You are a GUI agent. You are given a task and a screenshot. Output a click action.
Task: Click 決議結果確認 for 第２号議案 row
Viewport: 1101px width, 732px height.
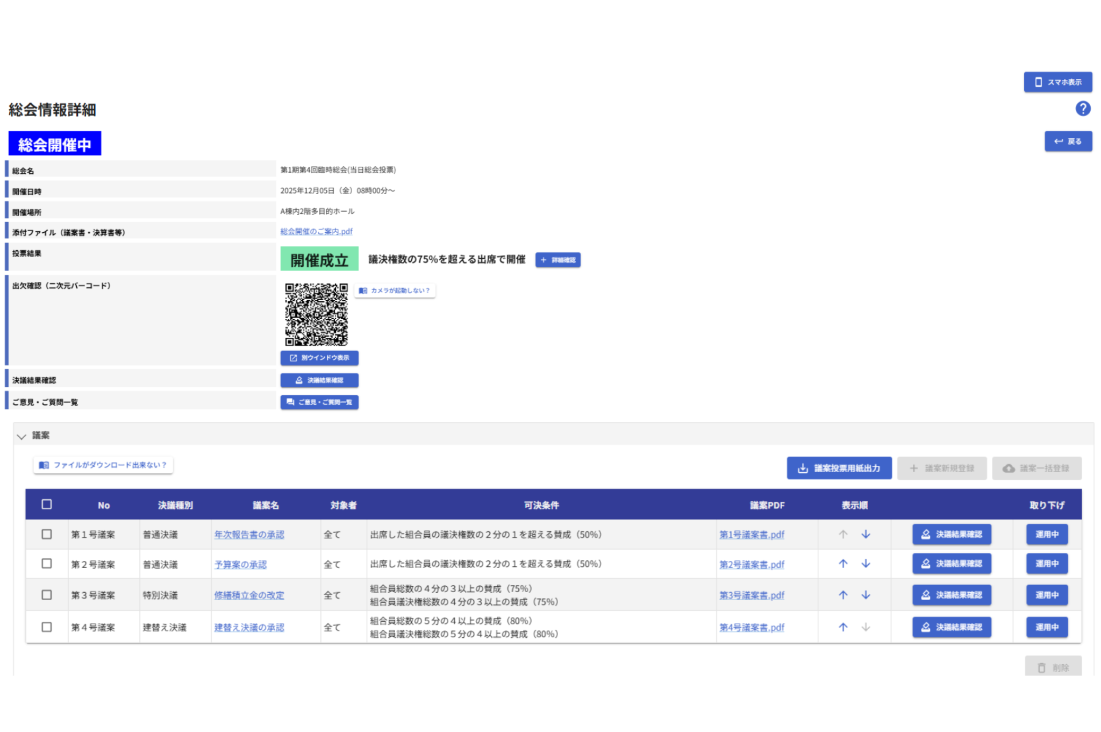click(x=952, y=563)
